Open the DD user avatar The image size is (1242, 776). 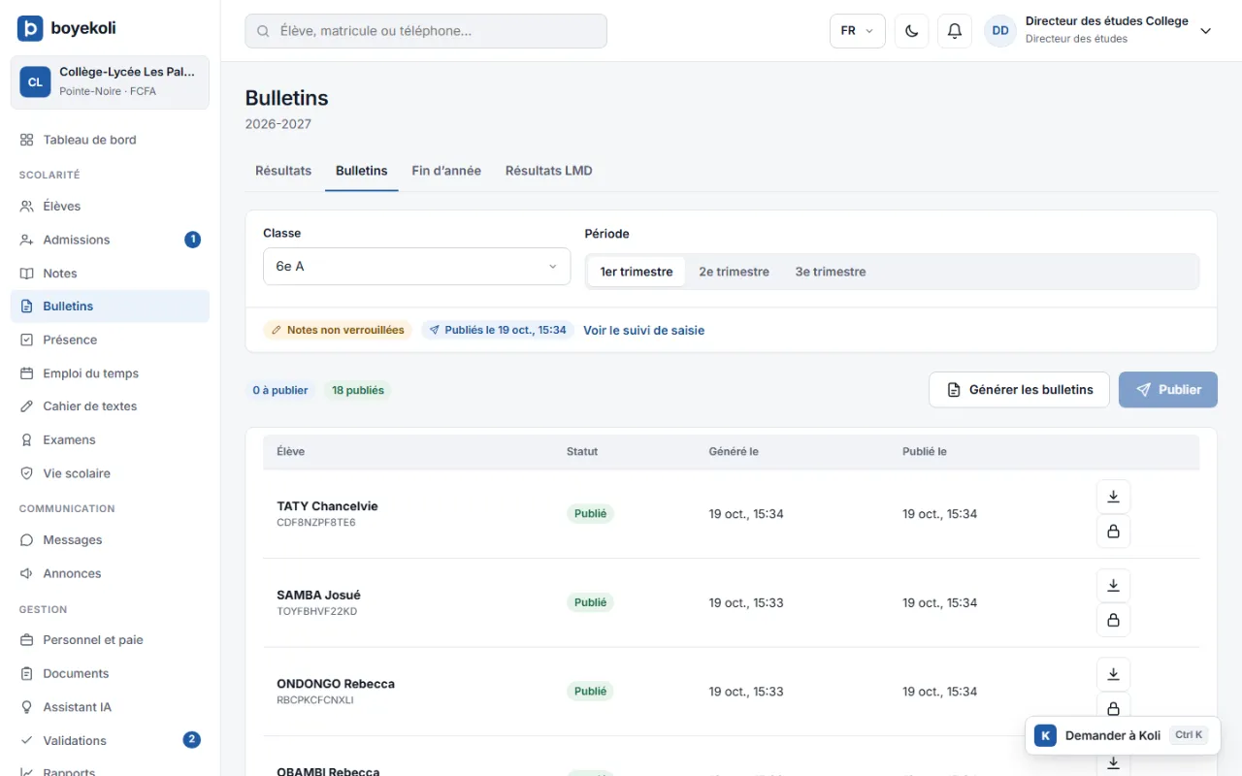tap(1000, 31)
